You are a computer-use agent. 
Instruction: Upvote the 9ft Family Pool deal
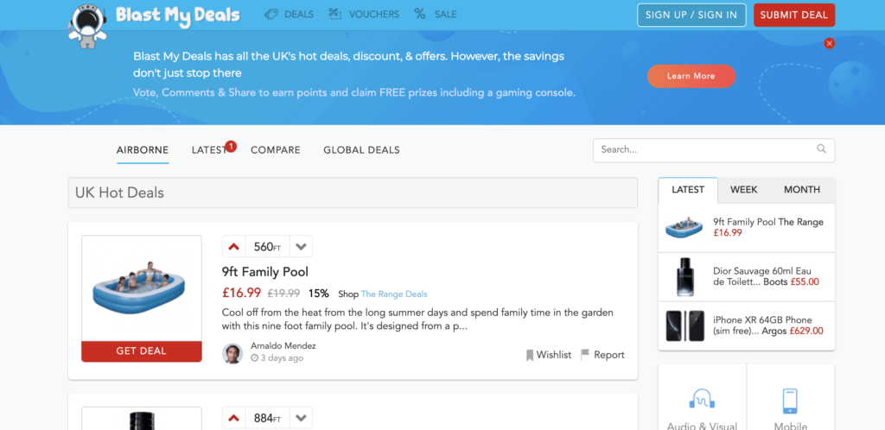click(x=233, y=246)
